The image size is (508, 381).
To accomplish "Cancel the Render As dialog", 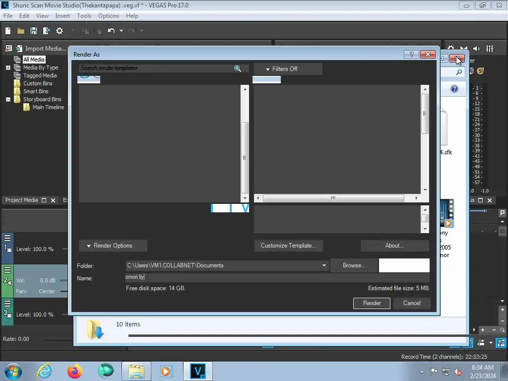I will pos(411,303).
